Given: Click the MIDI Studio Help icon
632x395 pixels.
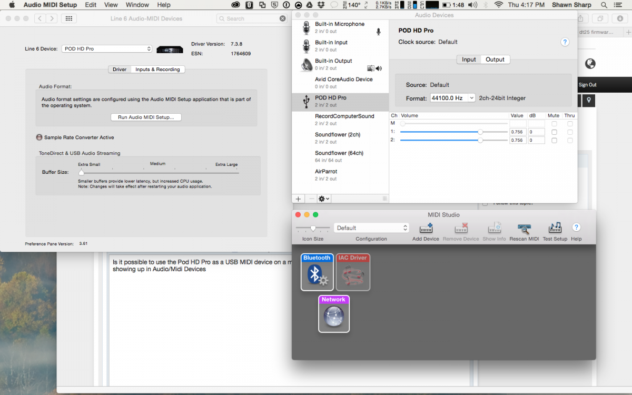Looking at the screenshot, I should (x=576, y=228).
